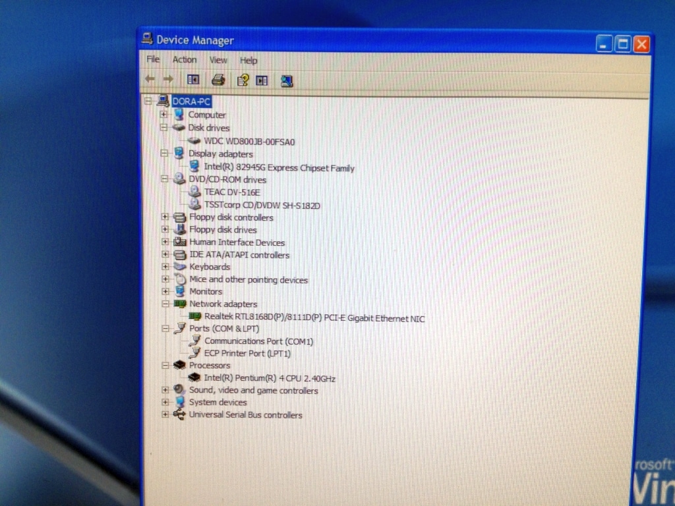Viewport: 675px width, 506px height.
Task: Click the DORA-PC computer icon
Action: 163,101
